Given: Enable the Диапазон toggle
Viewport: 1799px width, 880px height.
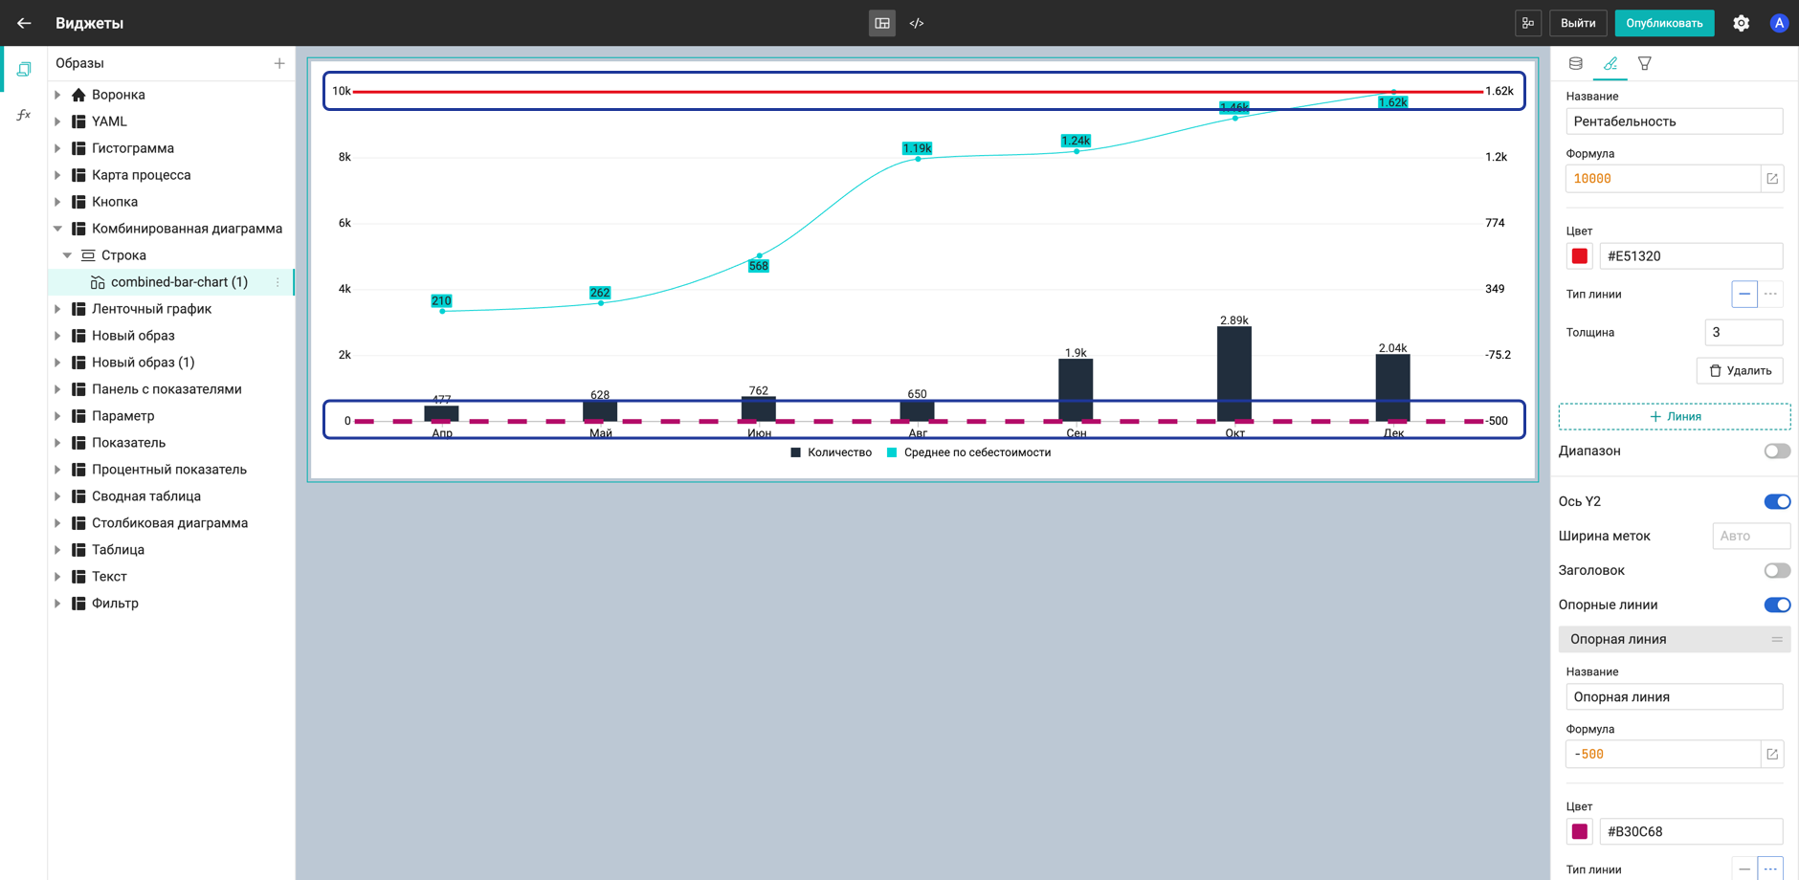Looking at the screenshot, I should pyautogui.click(x=1776, y=451).
